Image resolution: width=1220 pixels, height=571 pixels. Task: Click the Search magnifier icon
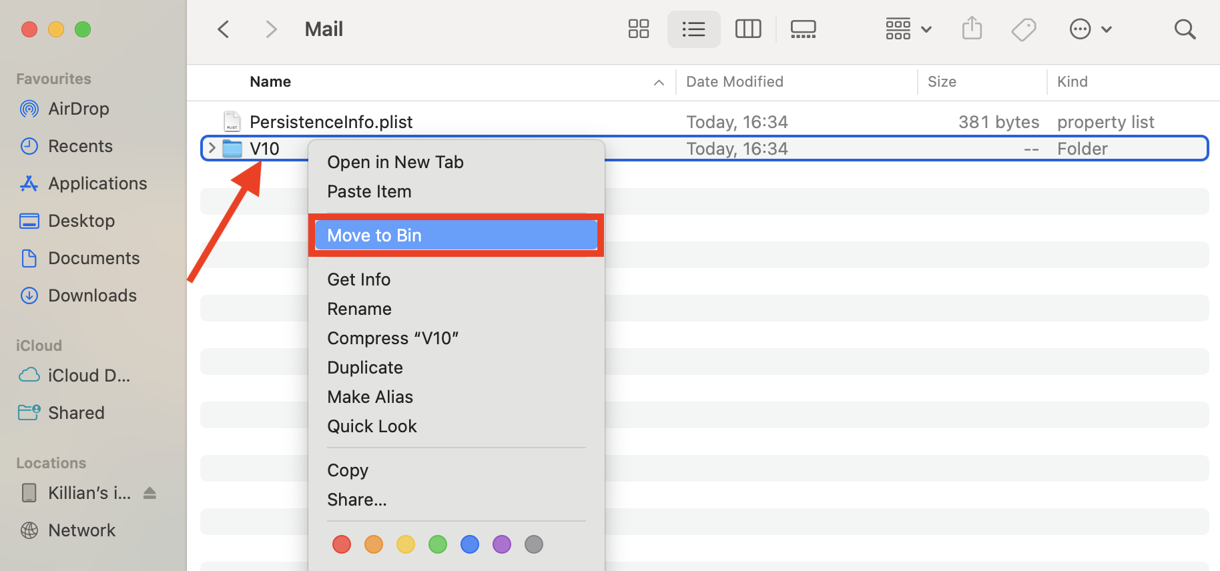point(1185,29)
